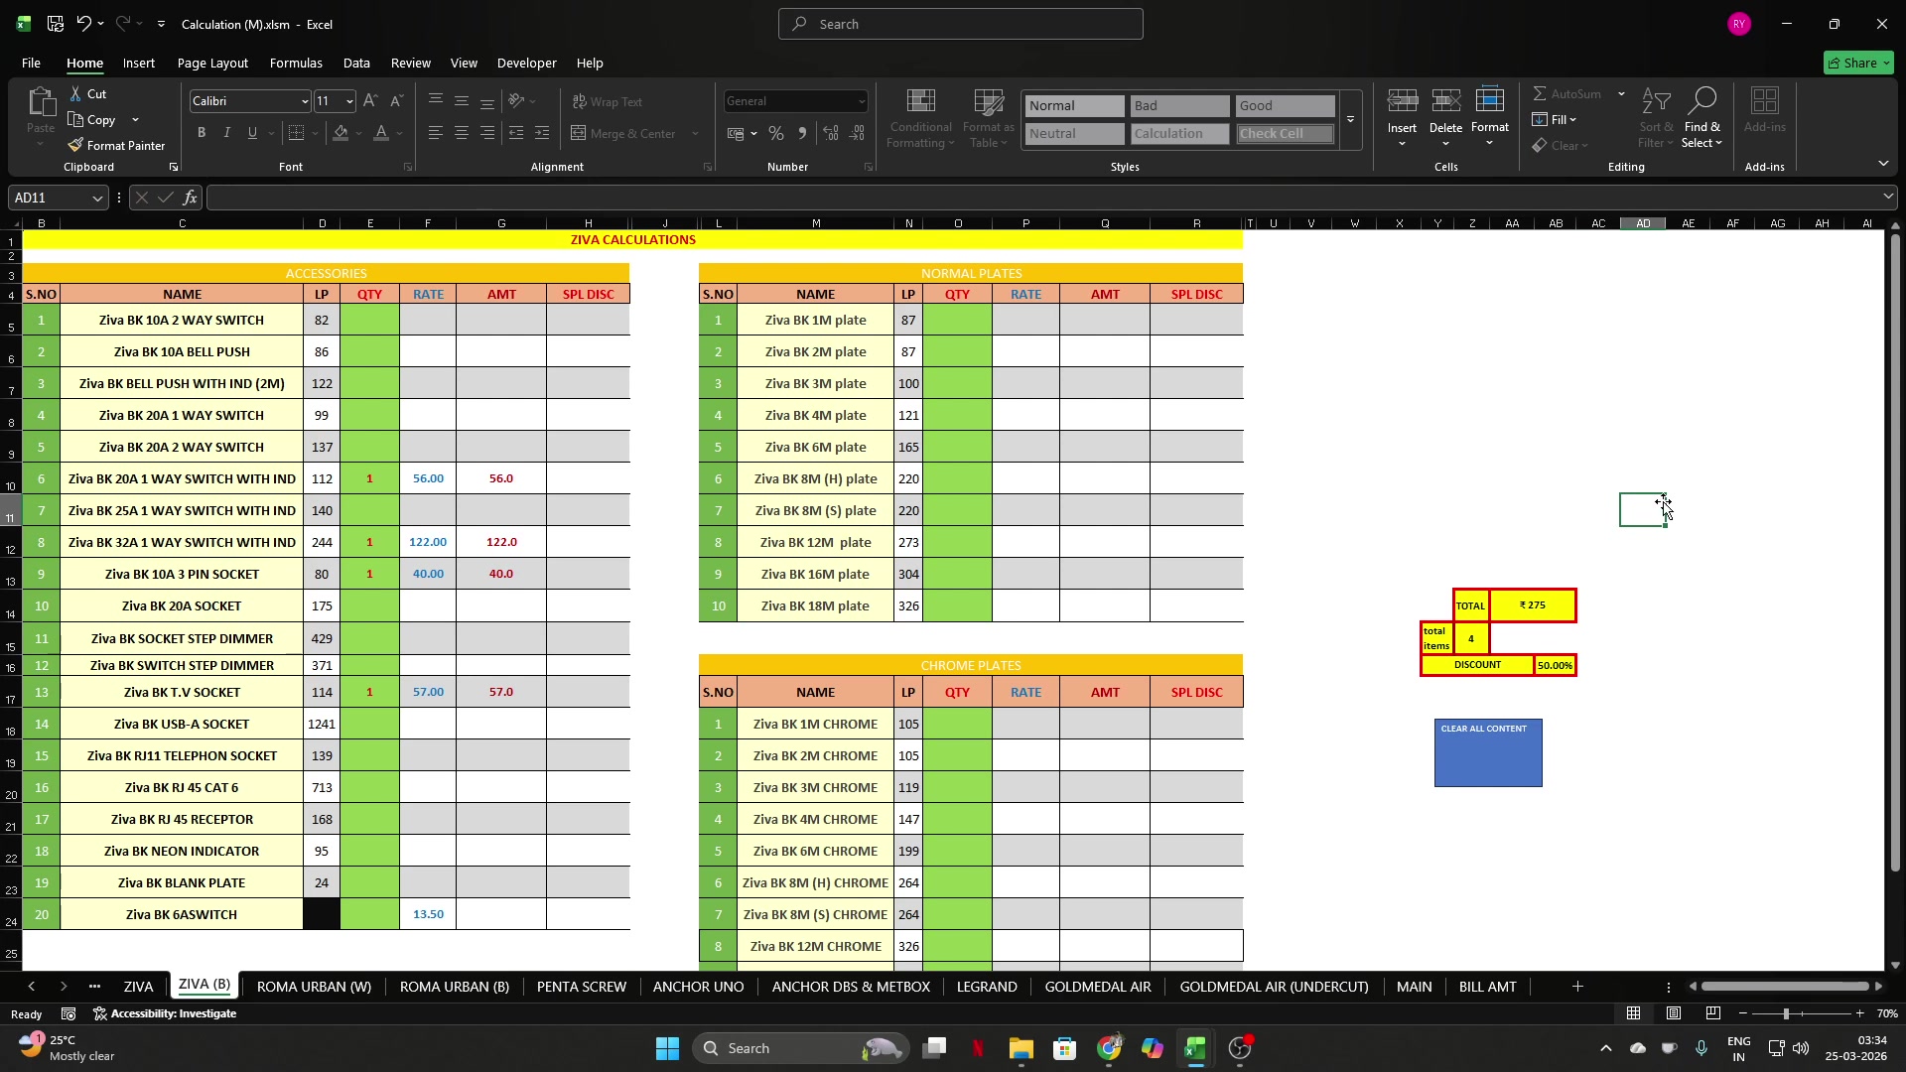The height and width of the screenshot is (1072, 1906).
Task: Switch to Page Layout view icon
Action: (1674, 1013)
